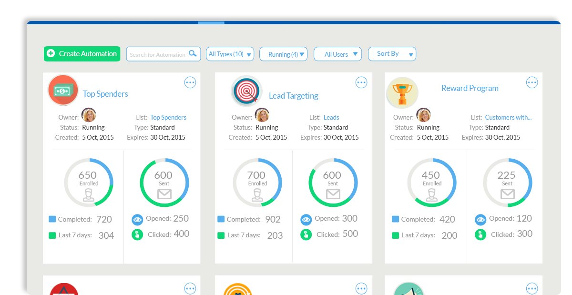Click the green swatch beside 304
This screenshot has height=295, width=572.
click(x=52, y=235)
